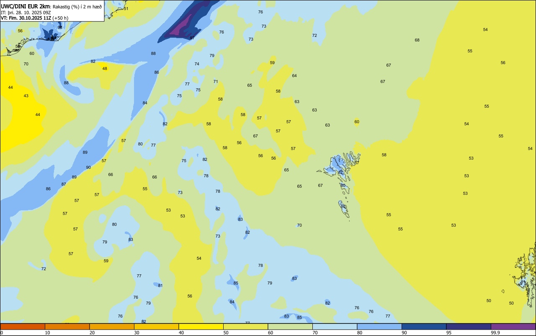
Task: Click the purple maximum humidity region
Action: 181,26
